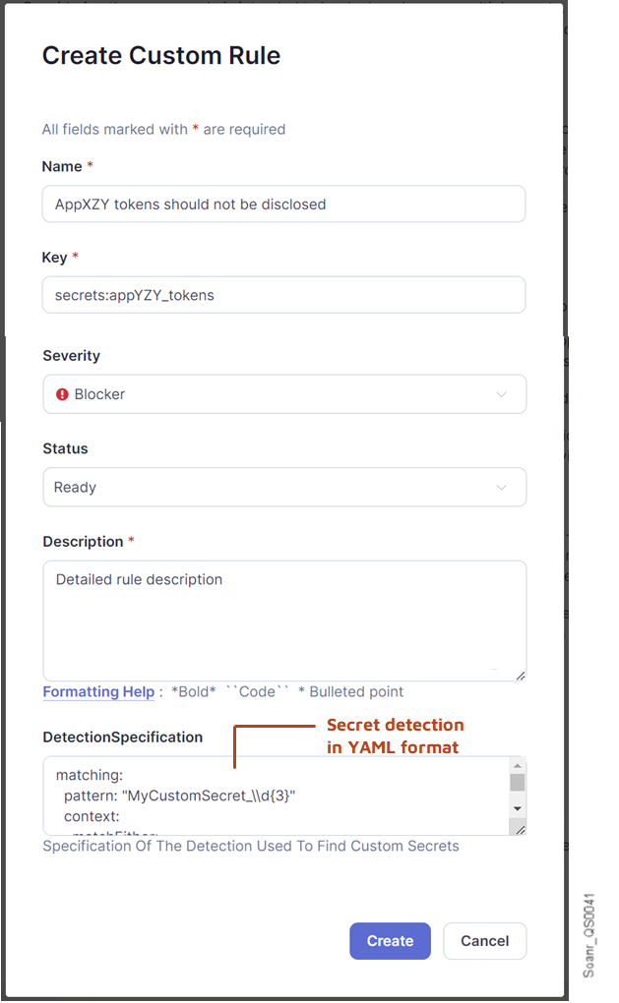The height and width of the screenshot is (1003, 619).
Task: Click the Cancel button
Action: (x=484, y=941)
